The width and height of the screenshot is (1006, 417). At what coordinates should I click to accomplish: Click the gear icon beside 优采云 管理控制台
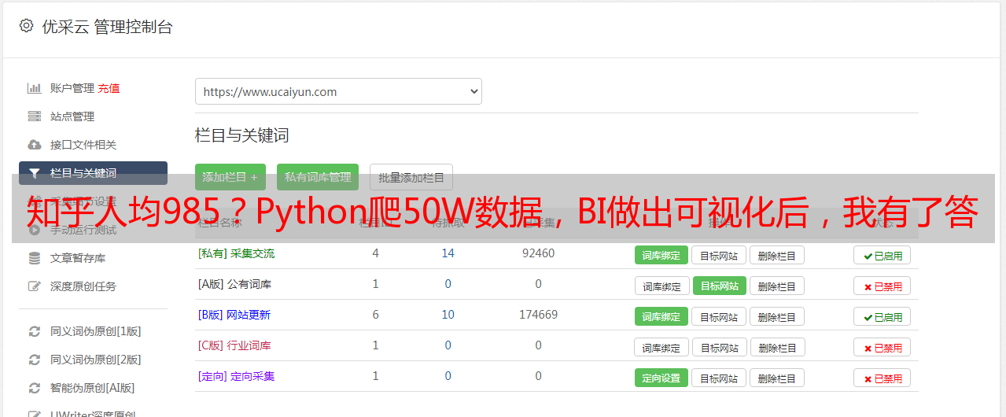[26, 26]
